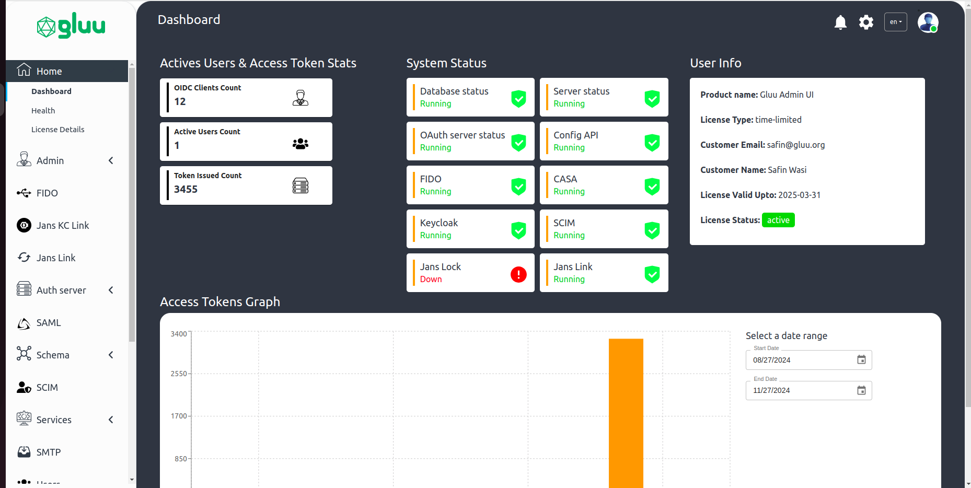
Task: Click the SMTP inbox icon
Action: [24, 451]
